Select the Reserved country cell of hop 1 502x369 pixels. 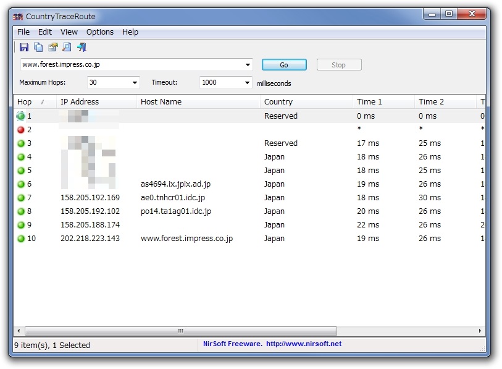[281, 116]
